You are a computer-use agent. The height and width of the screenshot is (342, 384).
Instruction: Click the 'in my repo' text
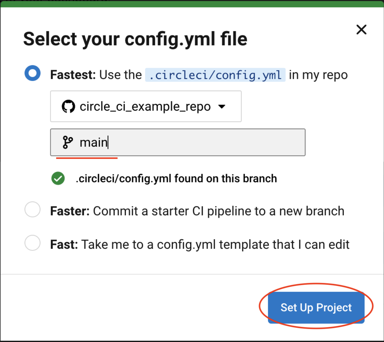coord(318,75)
